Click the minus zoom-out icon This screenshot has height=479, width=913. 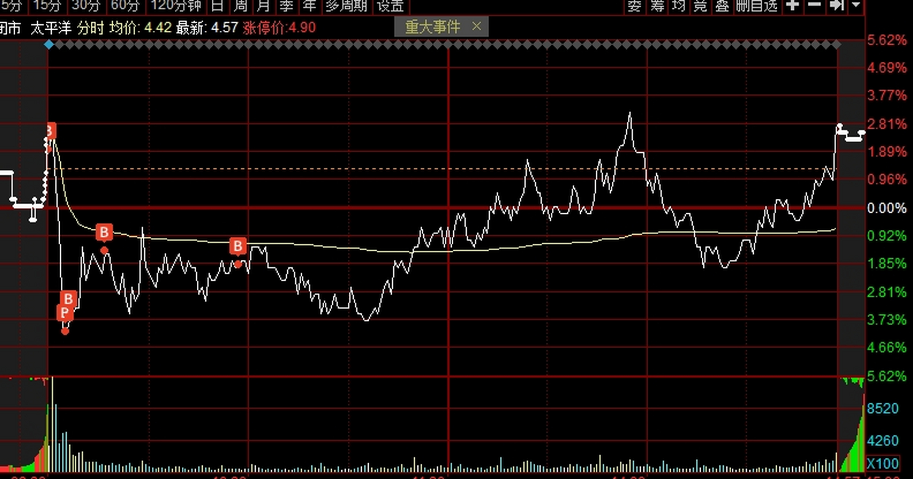coord(814,5)
